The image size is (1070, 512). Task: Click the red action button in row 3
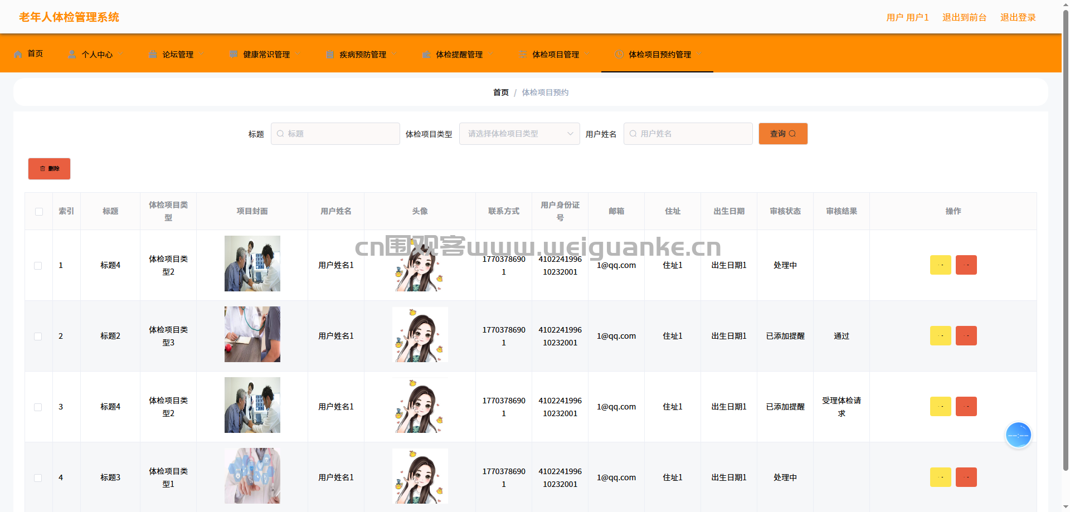click(966, 407)
